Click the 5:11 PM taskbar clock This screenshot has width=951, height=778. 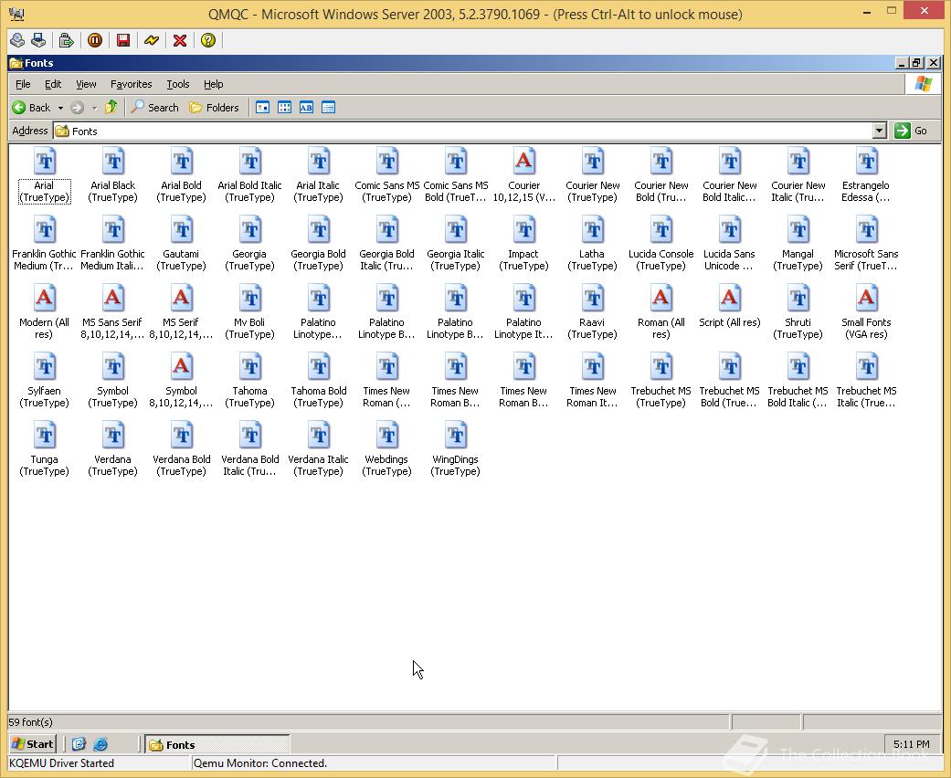(911, 744)
